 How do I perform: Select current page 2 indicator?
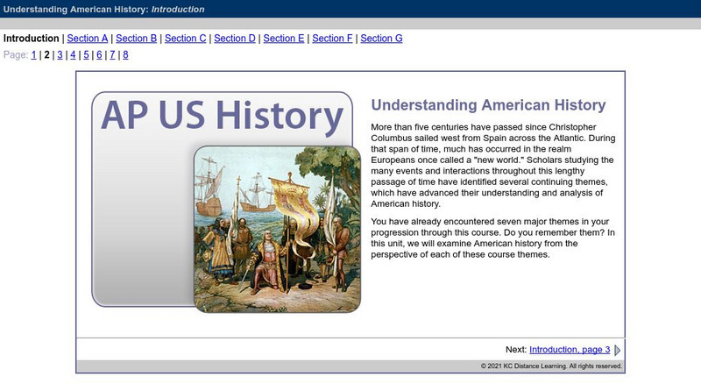(x=47, y=55)
